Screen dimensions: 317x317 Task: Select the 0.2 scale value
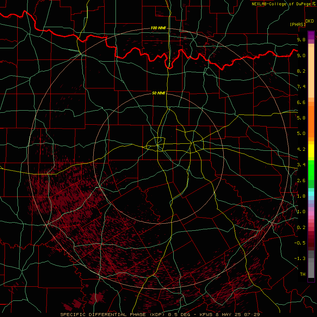(301, 228)
